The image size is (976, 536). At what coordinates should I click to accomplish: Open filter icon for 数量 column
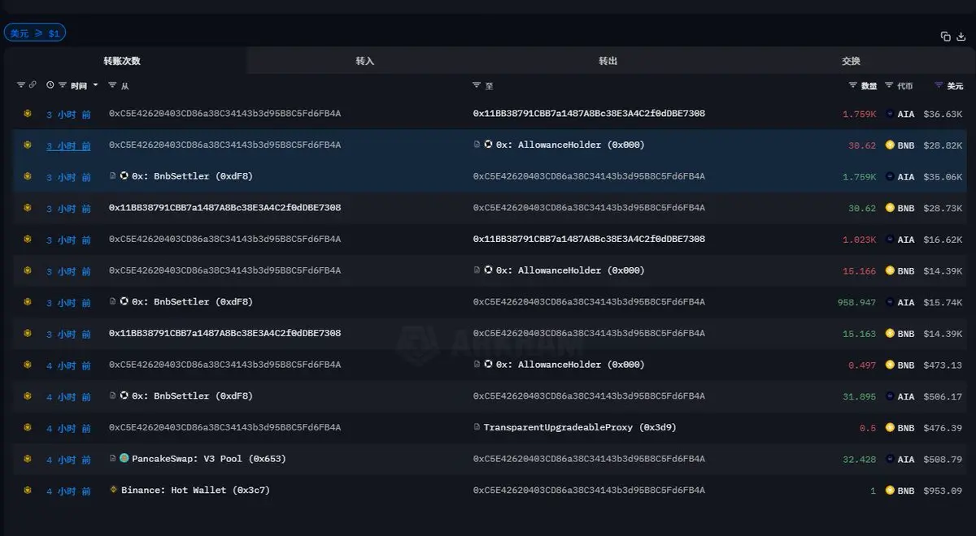(x=852, y=84)
